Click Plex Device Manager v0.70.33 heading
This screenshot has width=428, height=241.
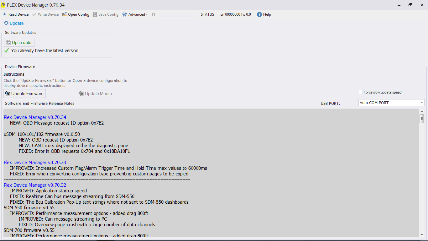[35, 163]
